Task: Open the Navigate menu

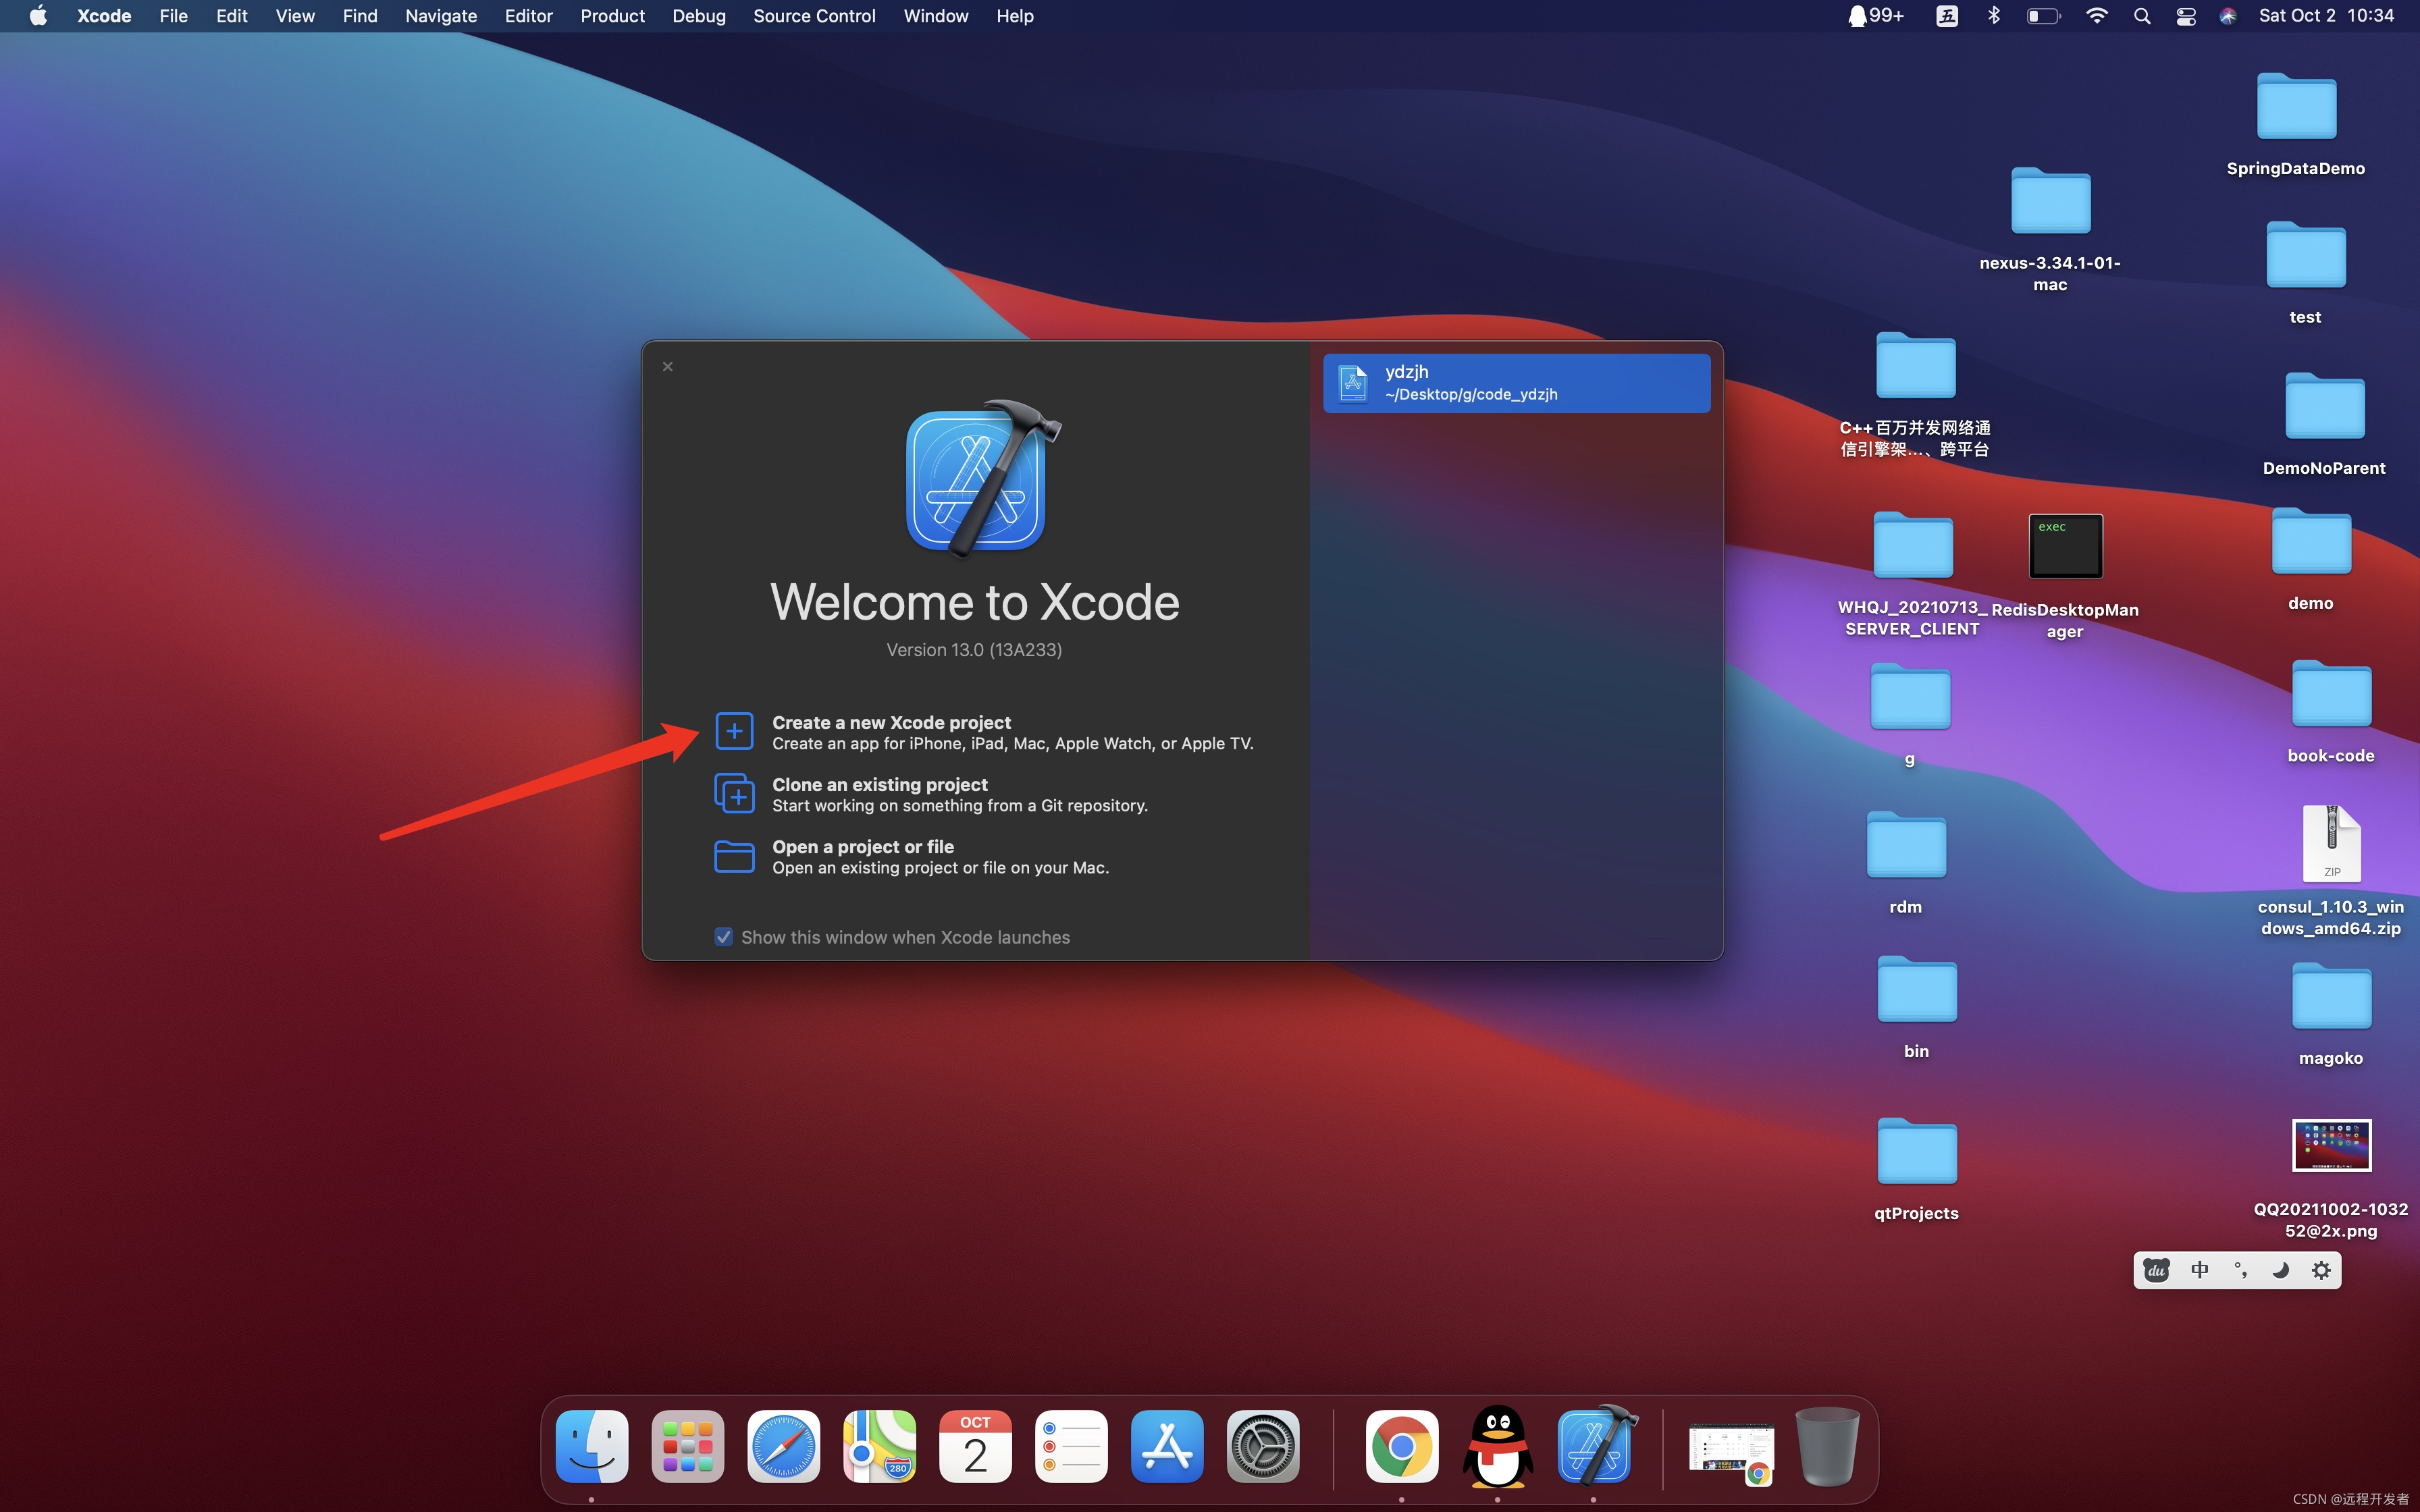Action: pyautogui.click(x=441, y=16)
